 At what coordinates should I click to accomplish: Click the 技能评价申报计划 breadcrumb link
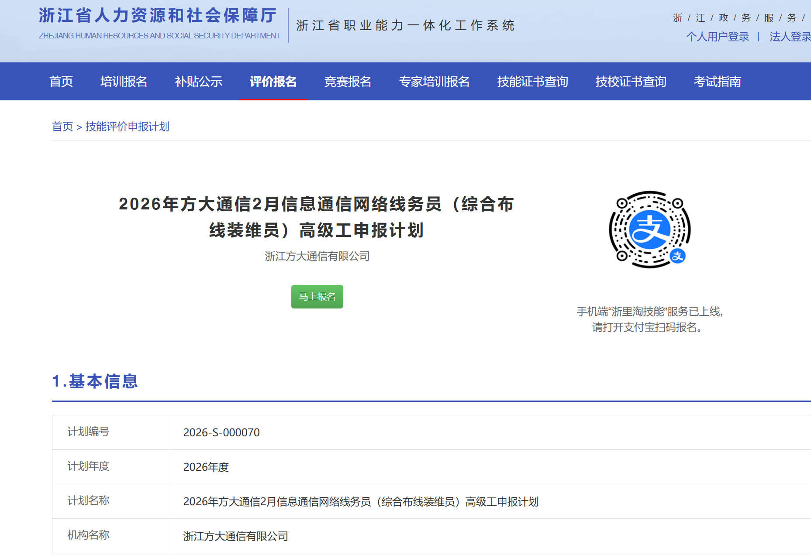pos(127,127)
